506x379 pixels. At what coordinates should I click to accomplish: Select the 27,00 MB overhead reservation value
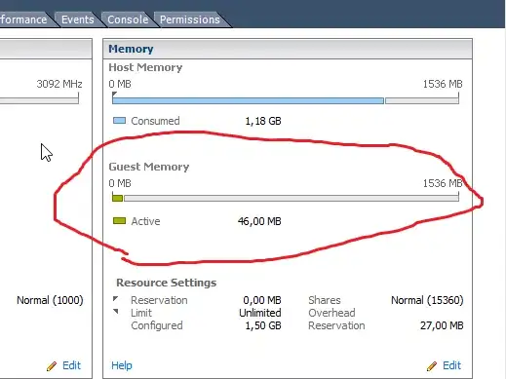pos(442,325)
